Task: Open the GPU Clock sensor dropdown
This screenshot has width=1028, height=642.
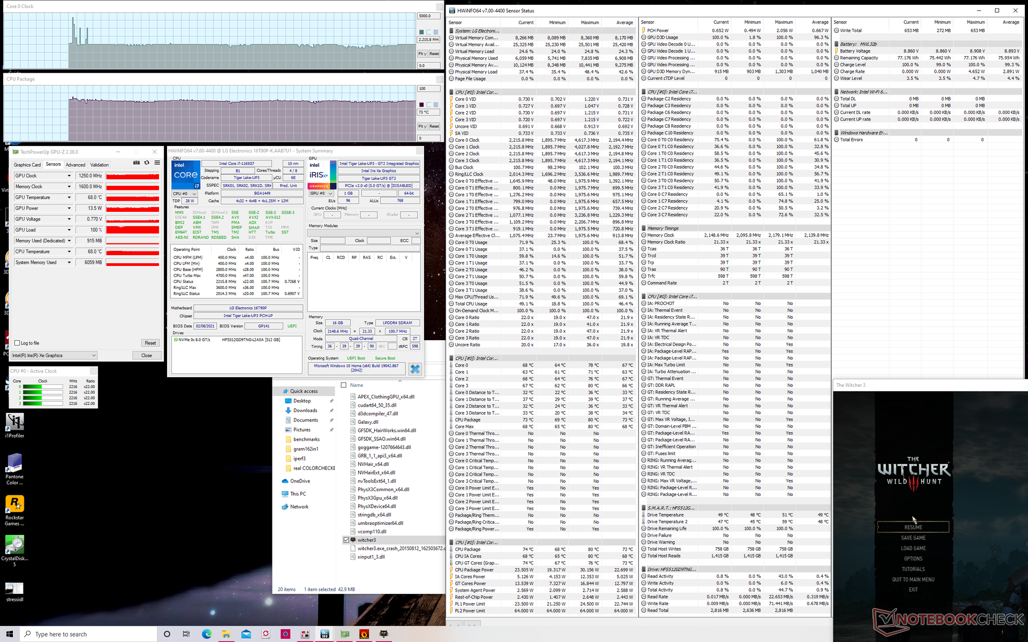Action: tap(69, 176)
